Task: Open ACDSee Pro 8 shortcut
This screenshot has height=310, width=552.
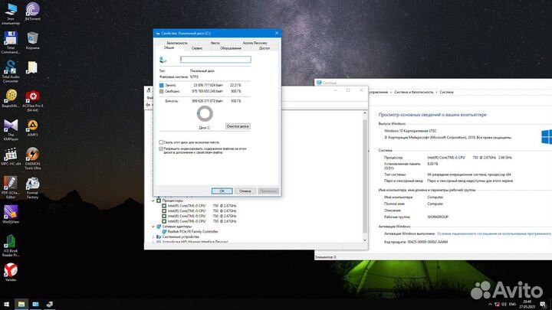Action: (32, 100)
